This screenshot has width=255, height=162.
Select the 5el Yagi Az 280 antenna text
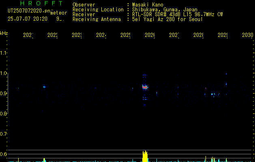(167, 19)
